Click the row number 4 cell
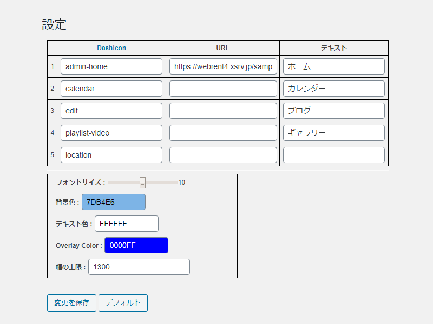 52,133
